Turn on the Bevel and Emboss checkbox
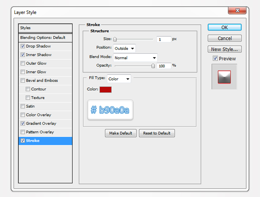The height and width of the screenshot is (197, 260). click(x=23, y=81)
